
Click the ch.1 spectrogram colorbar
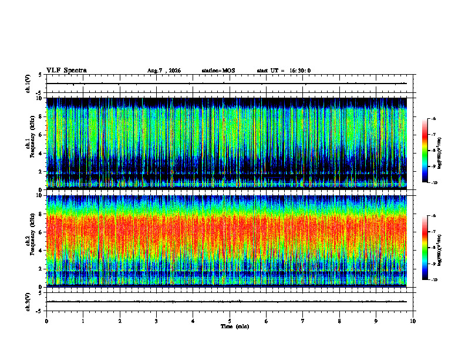coord(424,151)
